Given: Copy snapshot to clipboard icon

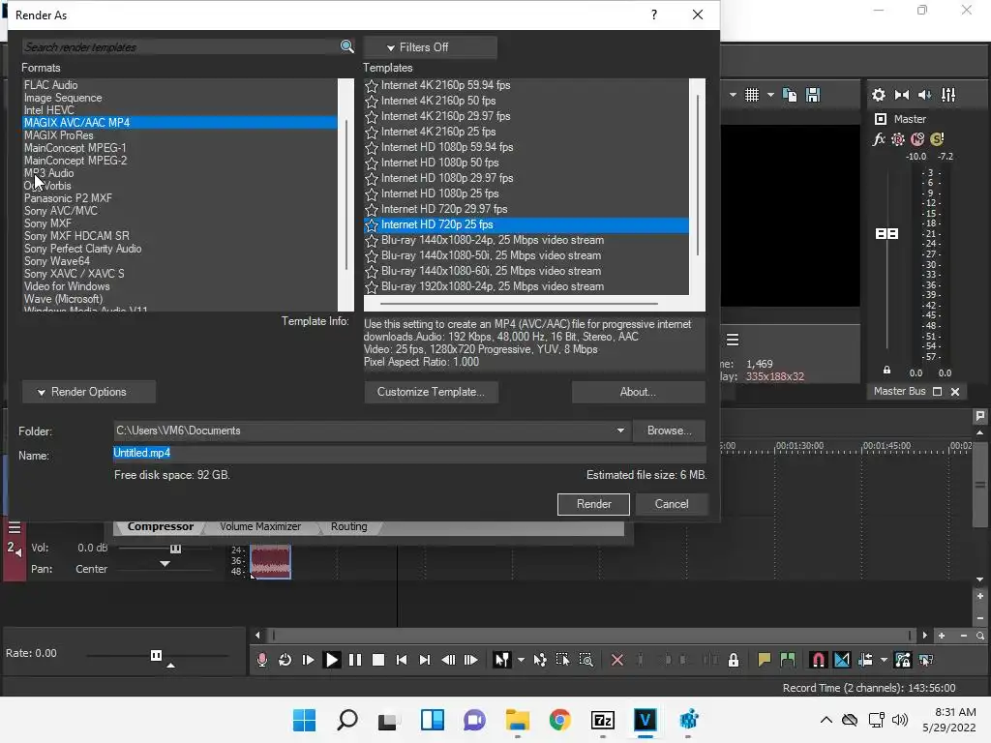Looking at the screenshot, I should coord(790,96).
